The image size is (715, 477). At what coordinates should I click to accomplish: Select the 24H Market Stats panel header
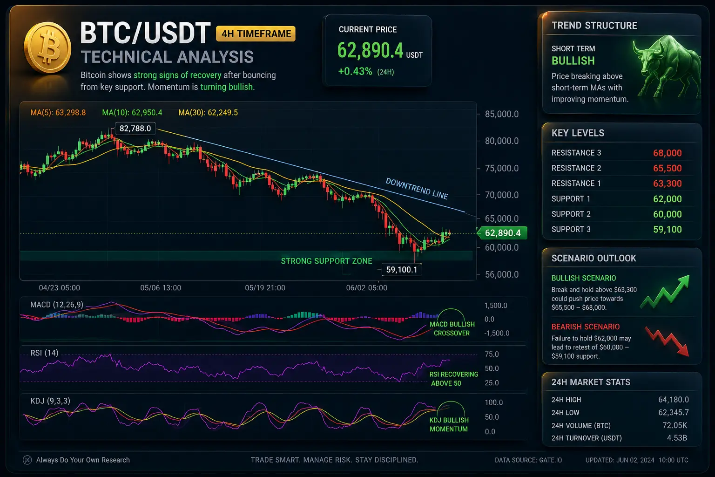[591, 382]
